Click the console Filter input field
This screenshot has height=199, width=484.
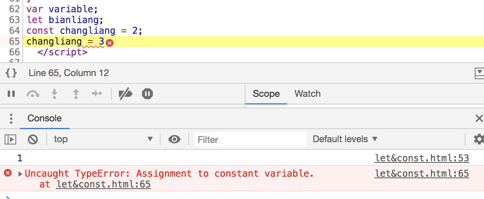pyautogui.click(x=250, y=139)
